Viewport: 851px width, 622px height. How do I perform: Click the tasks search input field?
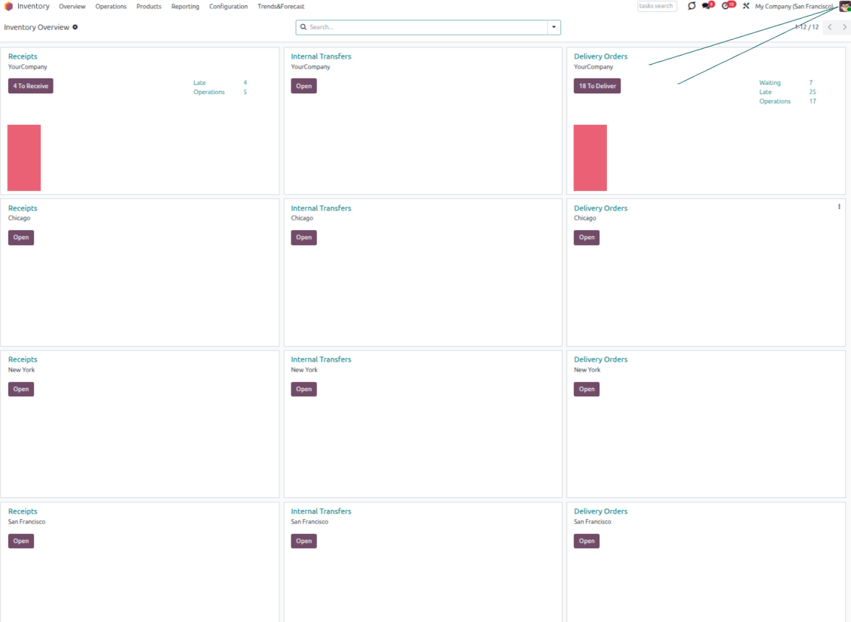click(657, 6)
